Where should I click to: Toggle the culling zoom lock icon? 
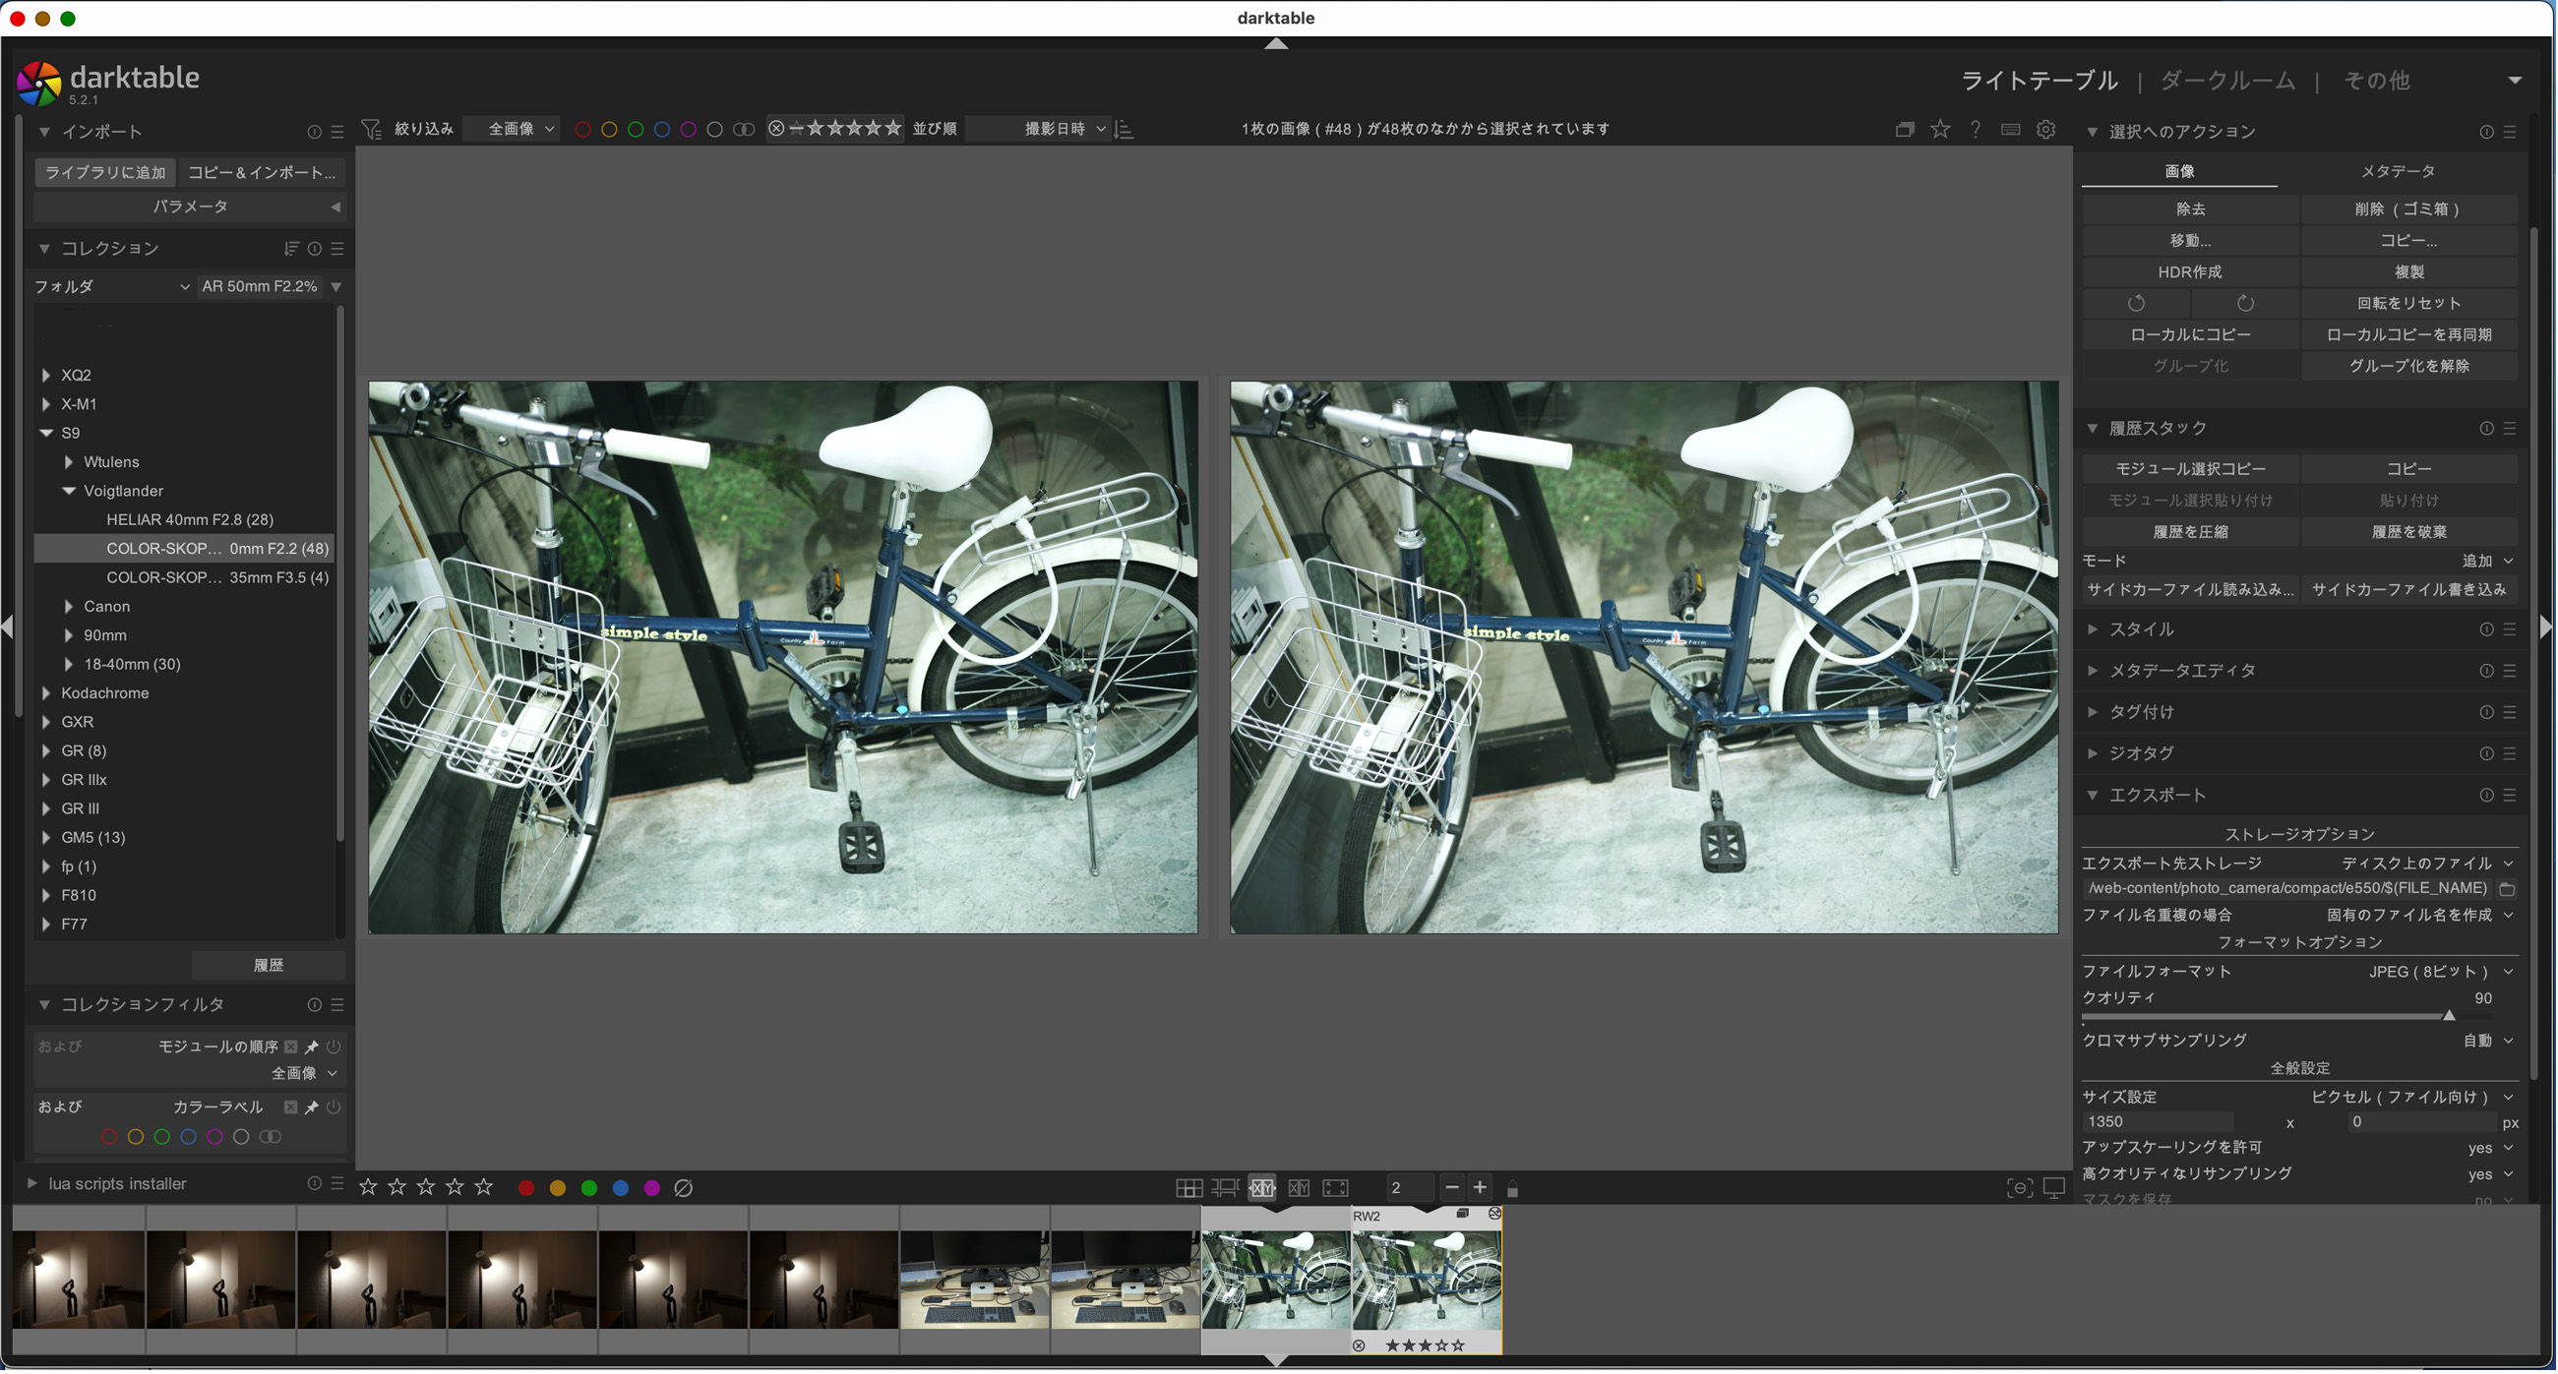(1514, 1190)
